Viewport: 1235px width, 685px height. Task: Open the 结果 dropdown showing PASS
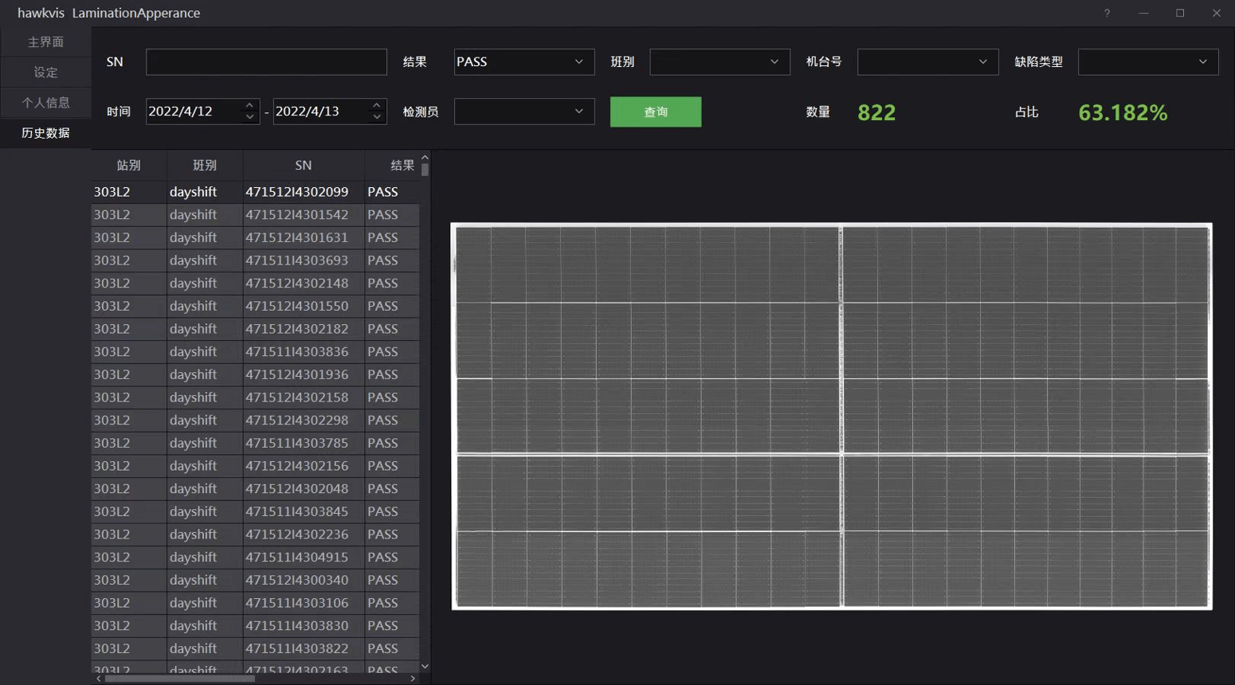523,61
